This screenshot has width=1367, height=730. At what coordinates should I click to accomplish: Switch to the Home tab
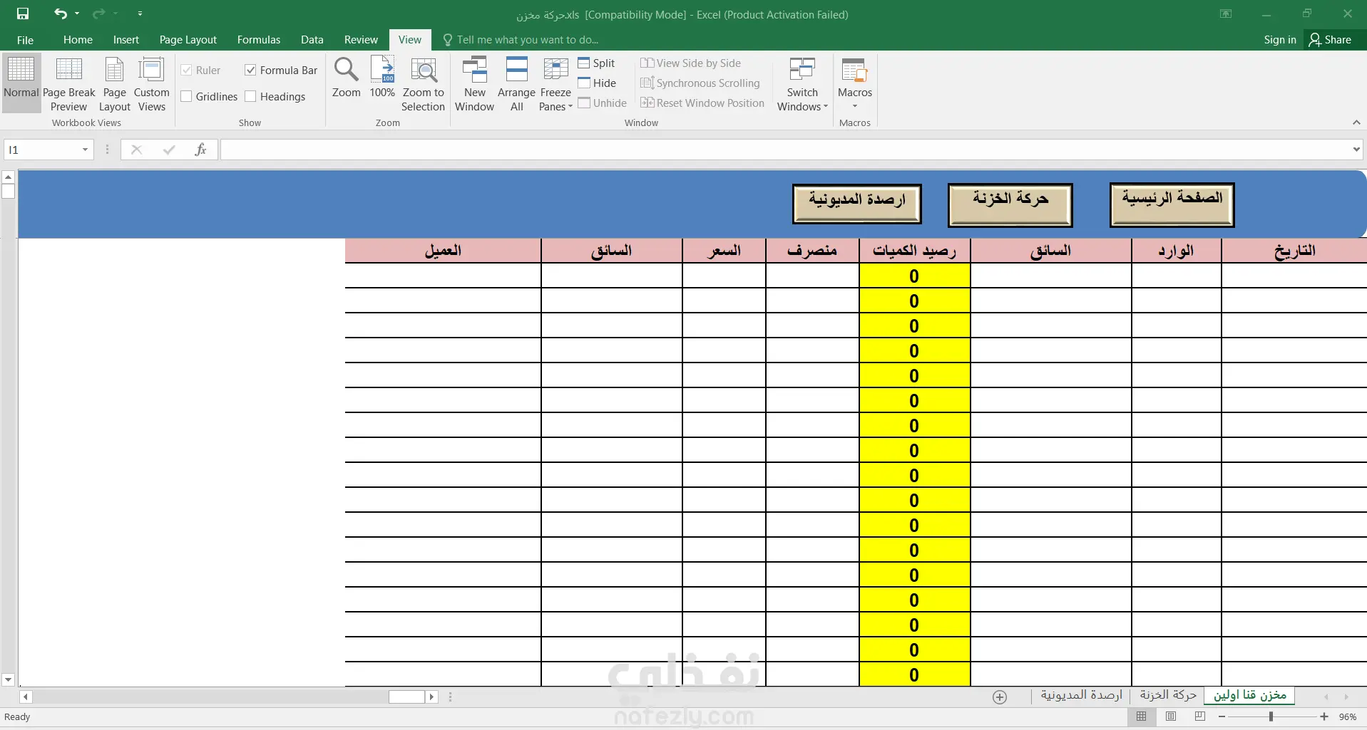(x=78, y=40)
